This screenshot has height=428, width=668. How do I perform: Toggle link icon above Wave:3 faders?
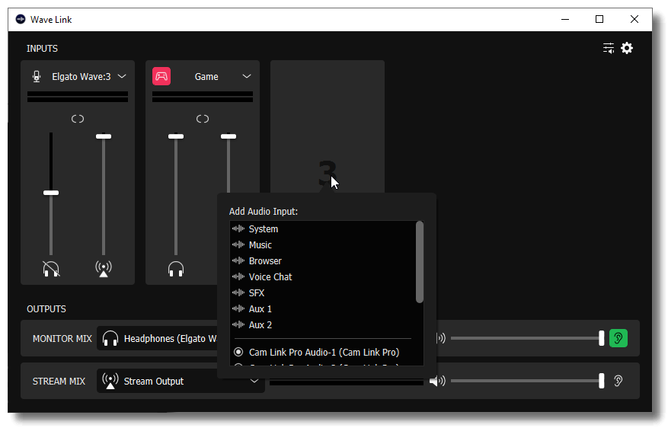(x=77, y=119)
